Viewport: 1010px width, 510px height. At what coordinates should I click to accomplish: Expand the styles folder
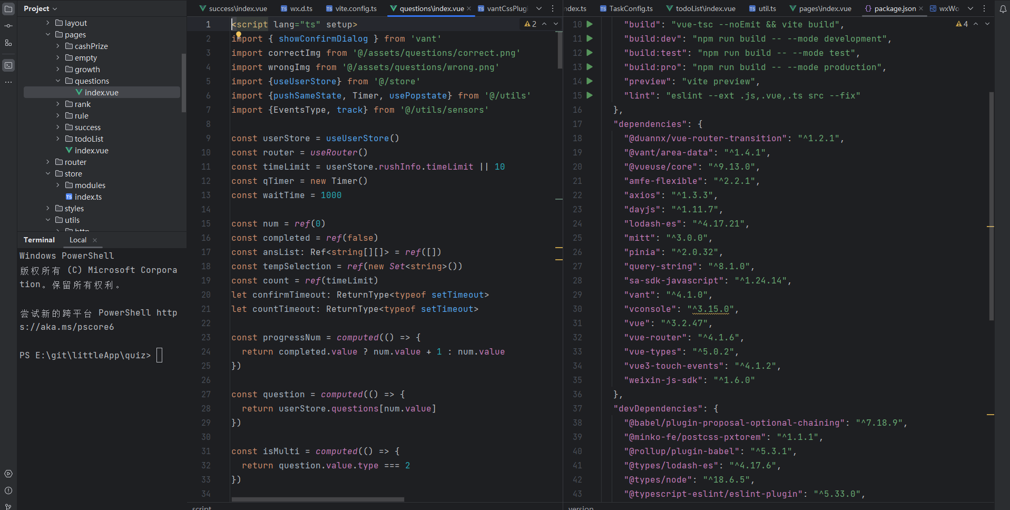click(48, 208)
